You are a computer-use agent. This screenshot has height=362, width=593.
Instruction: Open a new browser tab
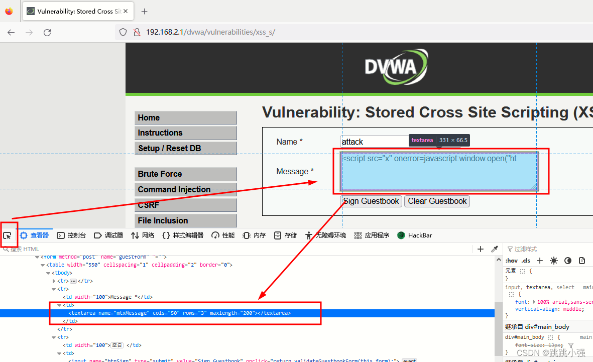tap(144, 12)
